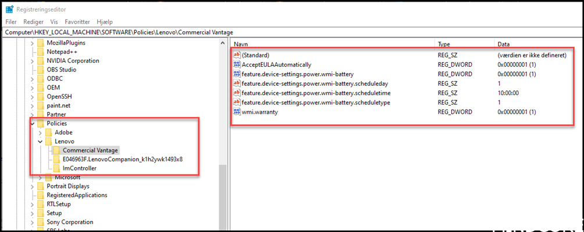Image resolution: width=584 pixels, height=232 pixels.
Task: Open the Favoritter menu
Action: point(77,22)
